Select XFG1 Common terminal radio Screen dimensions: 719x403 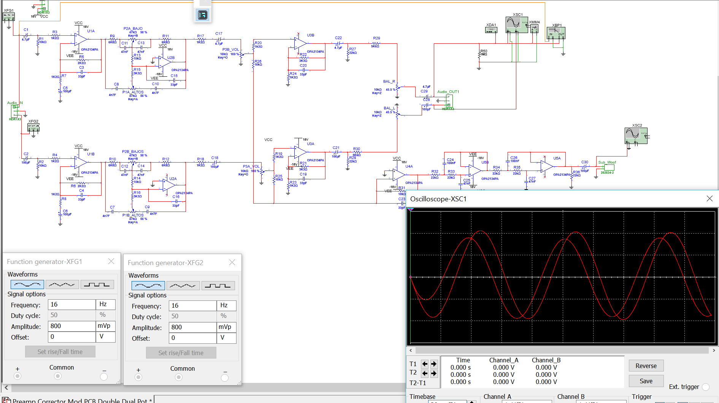[x=58, y=376]
